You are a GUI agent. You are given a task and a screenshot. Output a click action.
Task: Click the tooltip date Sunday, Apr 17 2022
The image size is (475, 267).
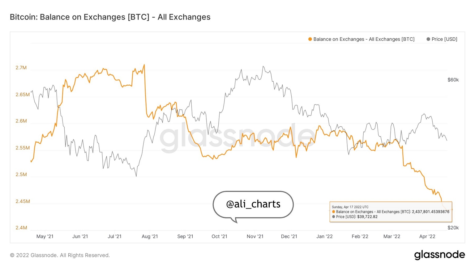point(350,207)
